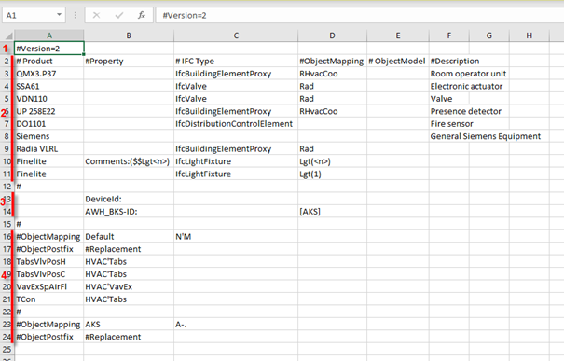Select the cell with Comments:($$Lgt<n>)
The height and width of the screenshot is (361, 564).
point(129,161)
